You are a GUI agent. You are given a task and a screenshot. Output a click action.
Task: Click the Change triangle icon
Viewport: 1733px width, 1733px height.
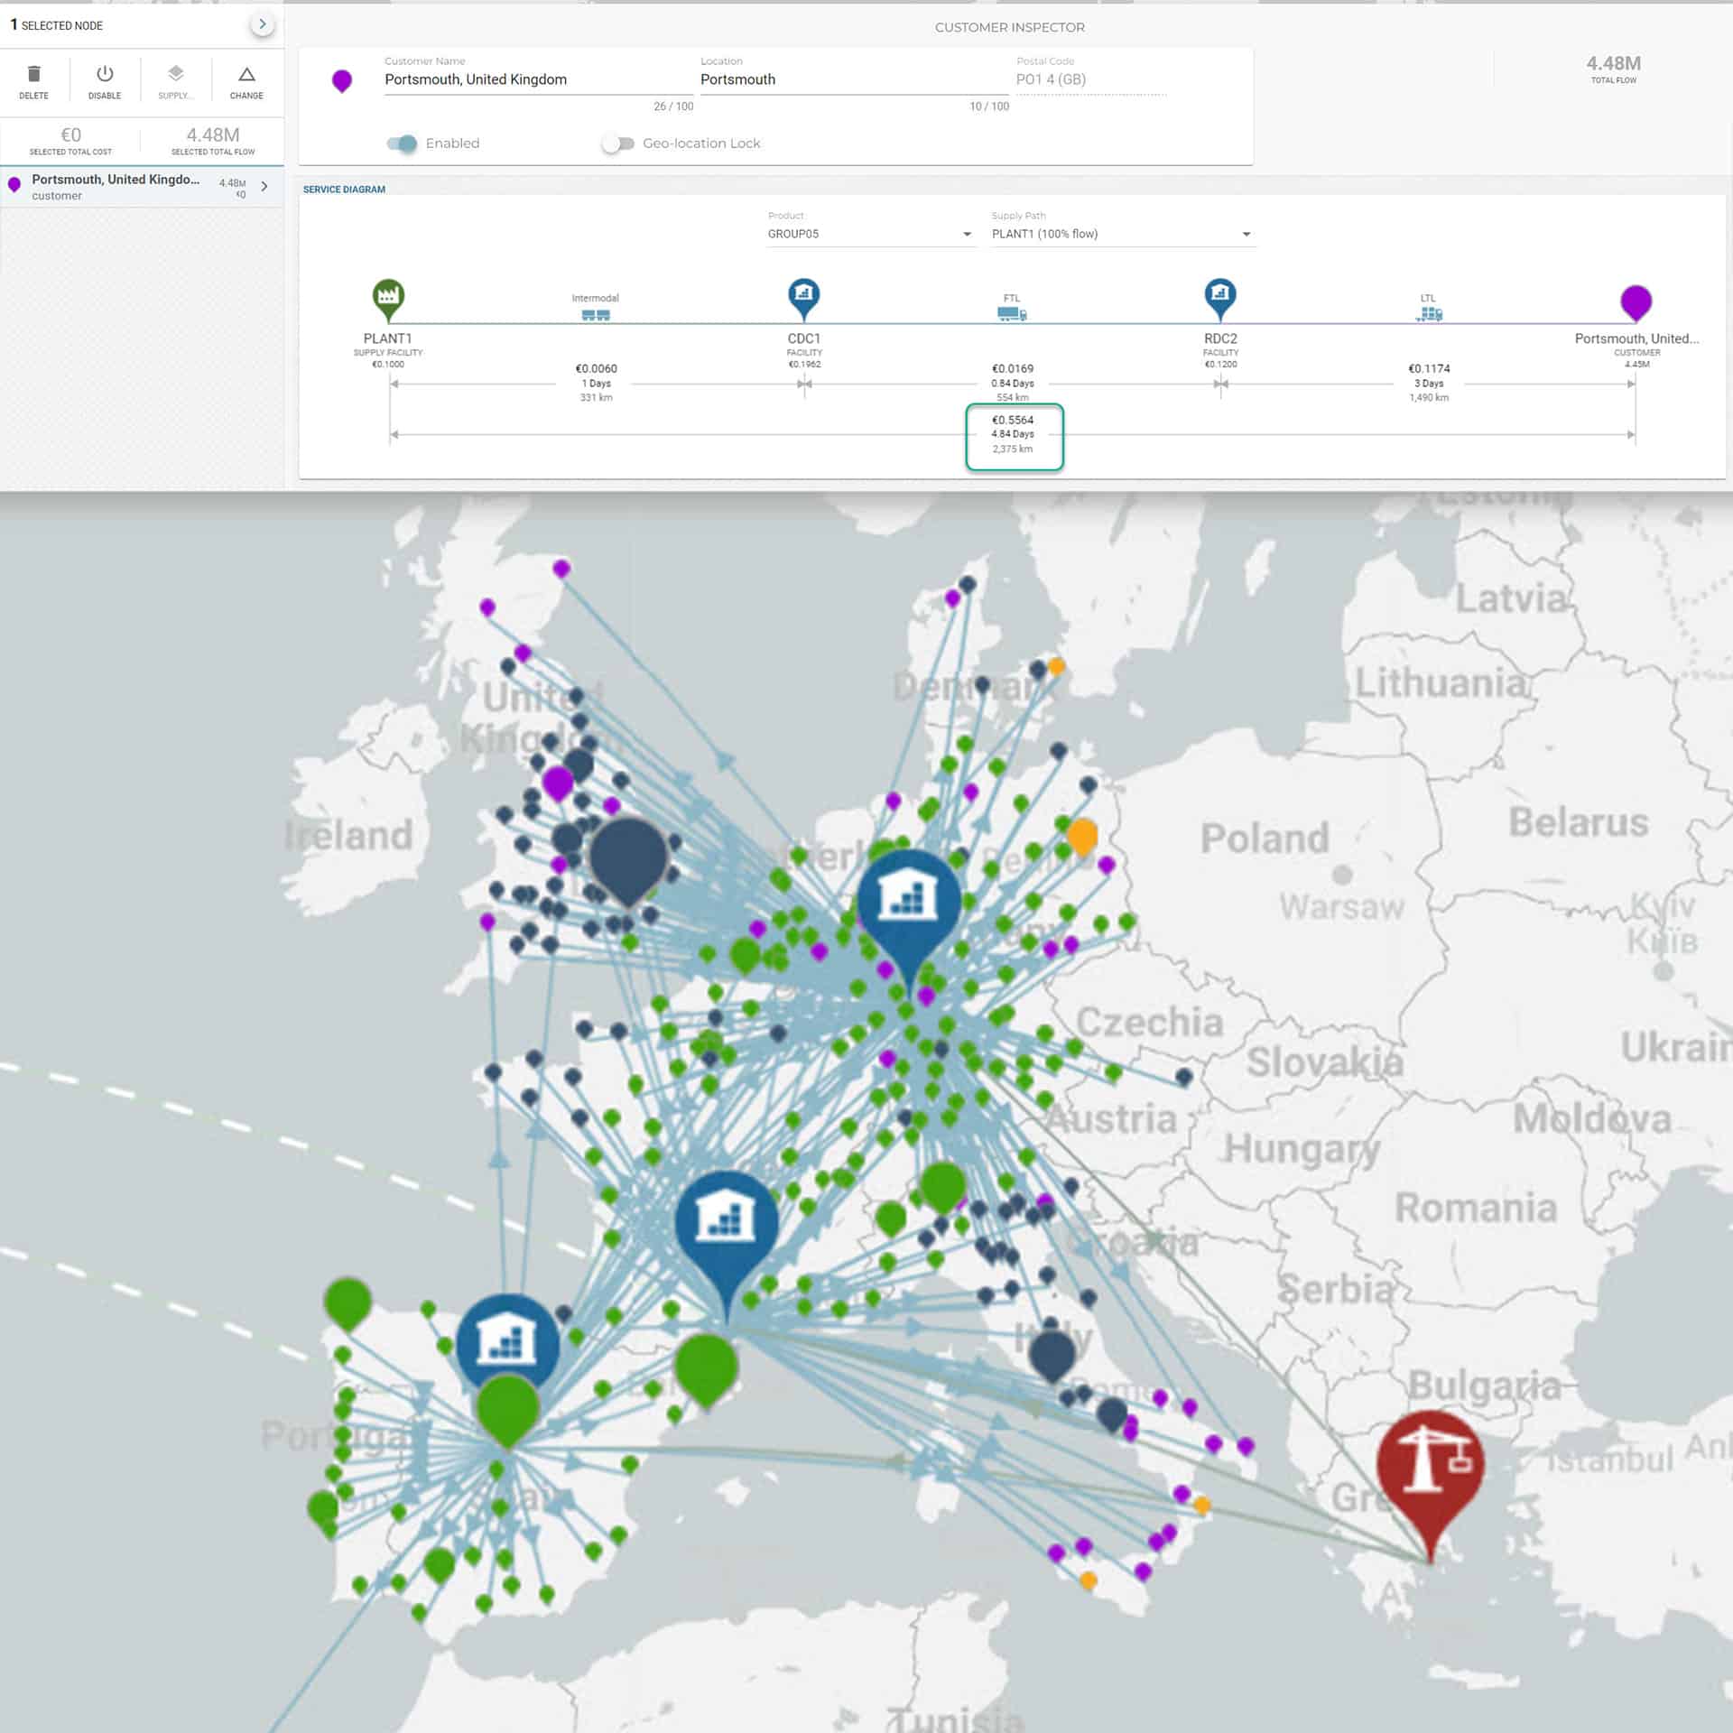click(x=246, y=75)
